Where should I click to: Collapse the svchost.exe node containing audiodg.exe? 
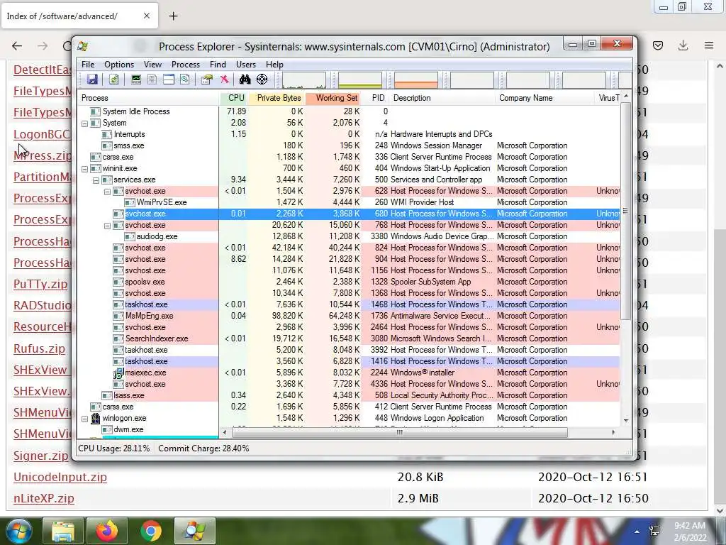108,225
